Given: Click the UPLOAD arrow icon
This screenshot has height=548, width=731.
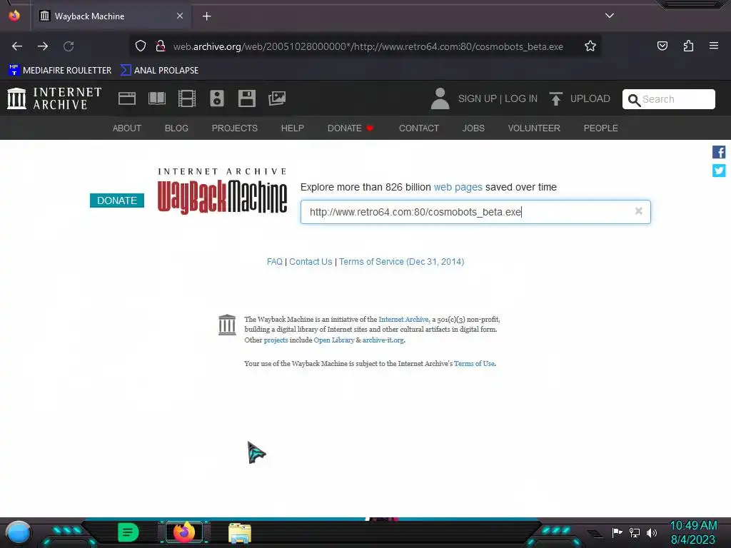Looking at the screenshot, I should pos(555,98).
